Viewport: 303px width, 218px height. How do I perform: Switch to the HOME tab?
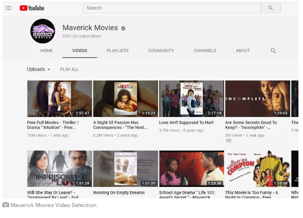46,51
